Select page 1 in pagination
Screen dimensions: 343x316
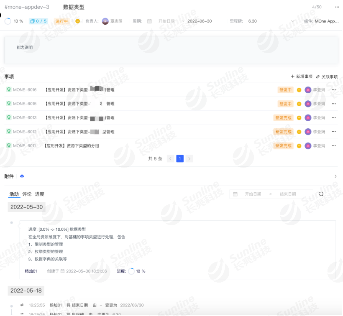(180, 159)
